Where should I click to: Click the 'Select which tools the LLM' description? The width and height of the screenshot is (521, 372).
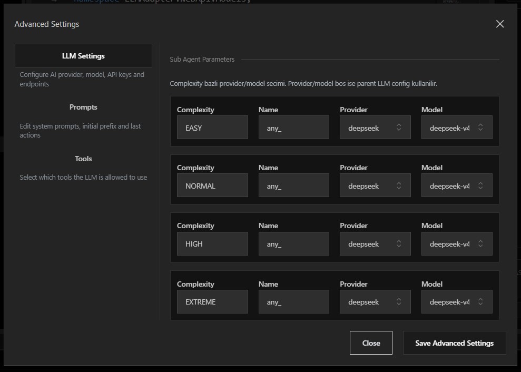click(x=83, y=177)
